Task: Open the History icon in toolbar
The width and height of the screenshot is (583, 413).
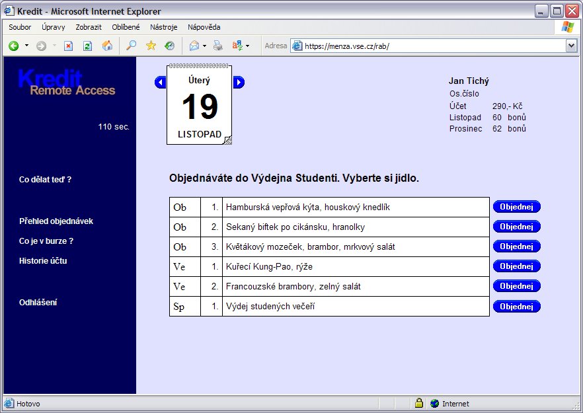Action: (169, 46)
